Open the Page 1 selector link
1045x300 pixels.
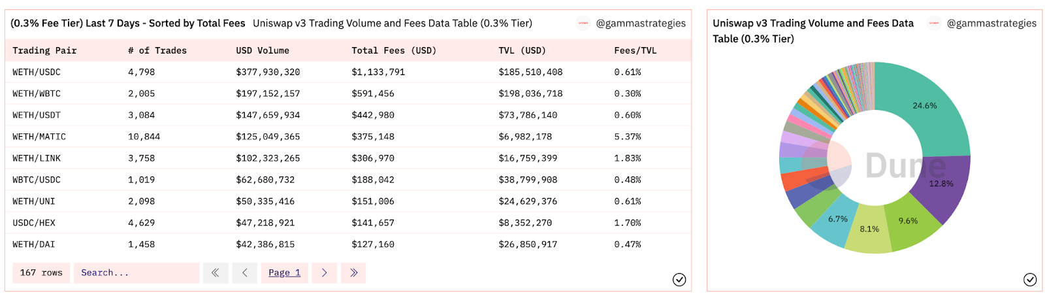pyautogui.click(x=284, y=273)
